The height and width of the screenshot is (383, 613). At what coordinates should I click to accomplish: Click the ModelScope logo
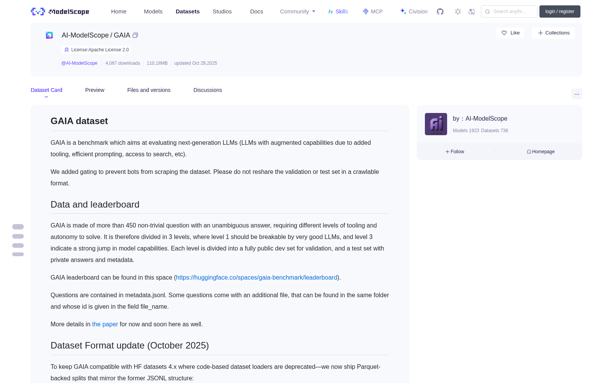pos(60,11)
